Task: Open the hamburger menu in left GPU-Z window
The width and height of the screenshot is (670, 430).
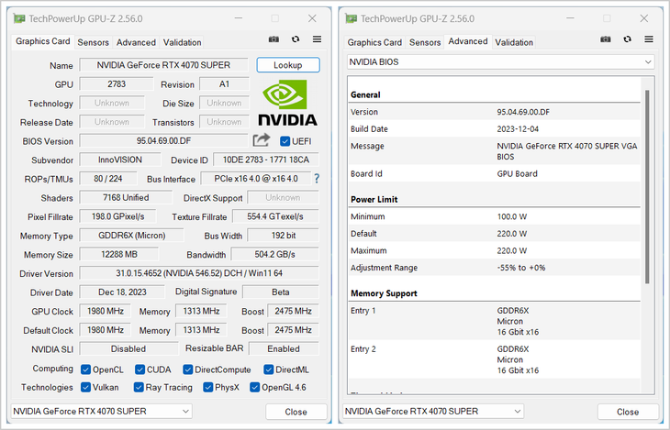Action: pyautogui.click(x=317, y=39)
